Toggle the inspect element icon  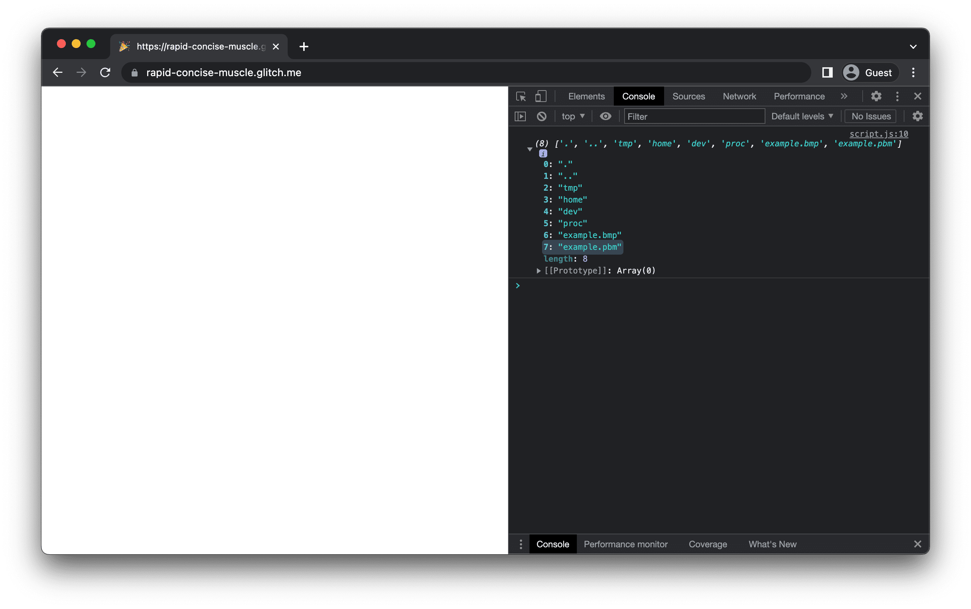coord(523,96)
